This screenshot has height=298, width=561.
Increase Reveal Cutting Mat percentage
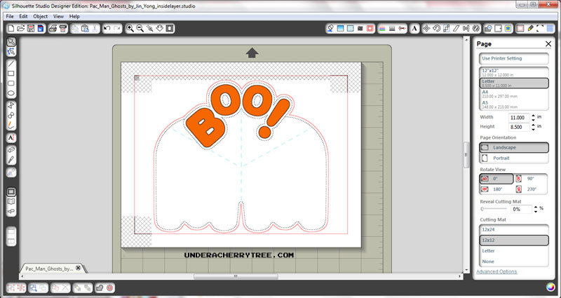tap(536, 207)
